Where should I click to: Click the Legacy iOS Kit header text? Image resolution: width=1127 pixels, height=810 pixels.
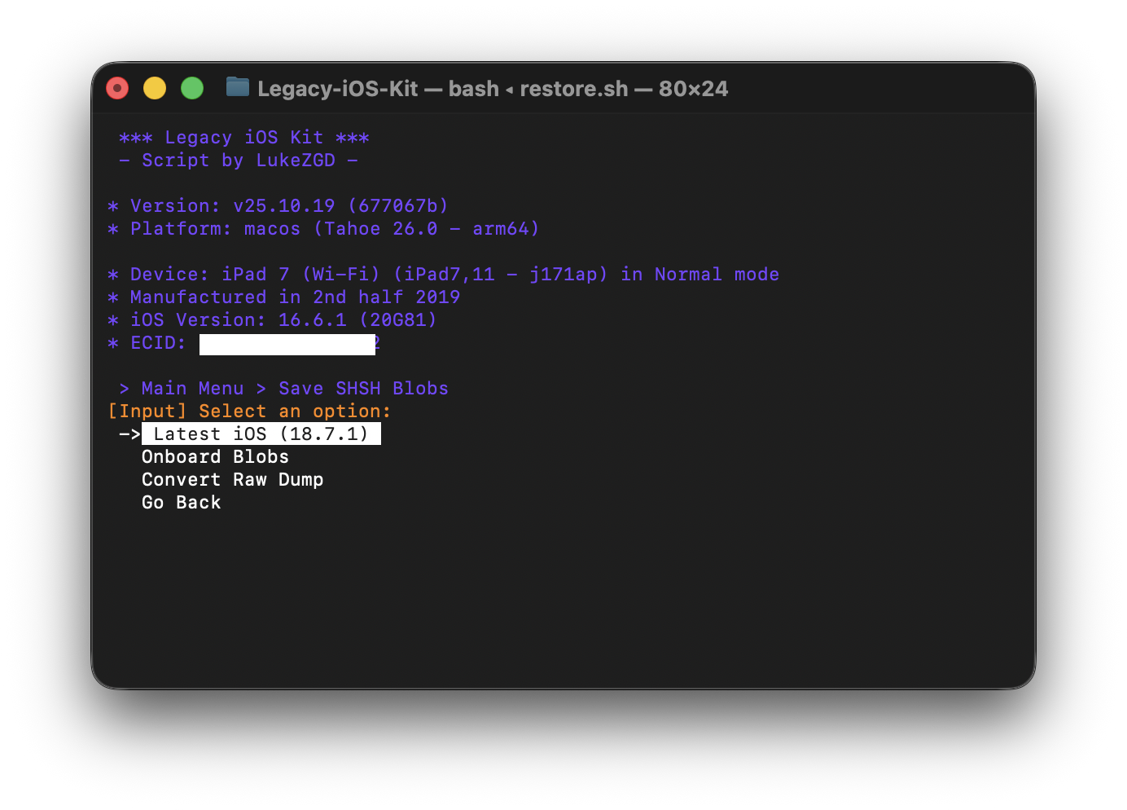pos(243,138)
